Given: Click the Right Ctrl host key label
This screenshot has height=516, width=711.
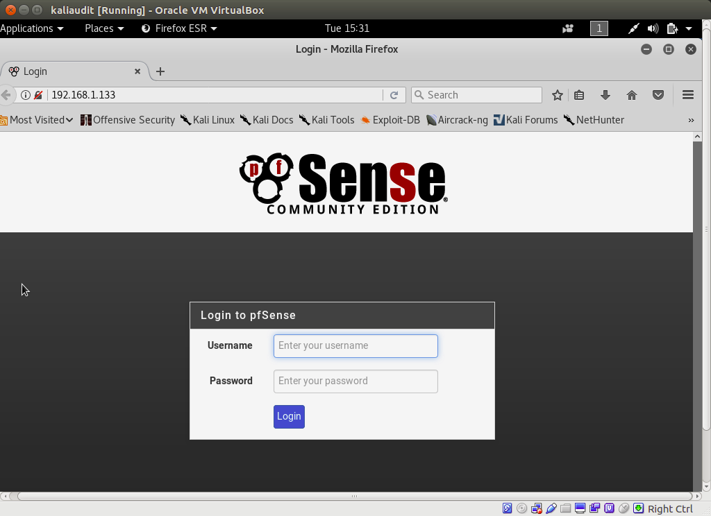Looking at the screenshot, I should tap(670, 509).
